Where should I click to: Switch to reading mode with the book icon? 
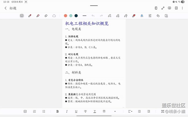169,8
